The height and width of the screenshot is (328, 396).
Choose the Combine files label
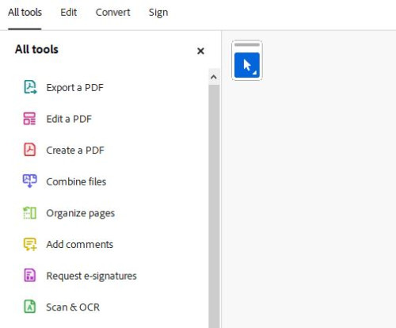(76, 181)
